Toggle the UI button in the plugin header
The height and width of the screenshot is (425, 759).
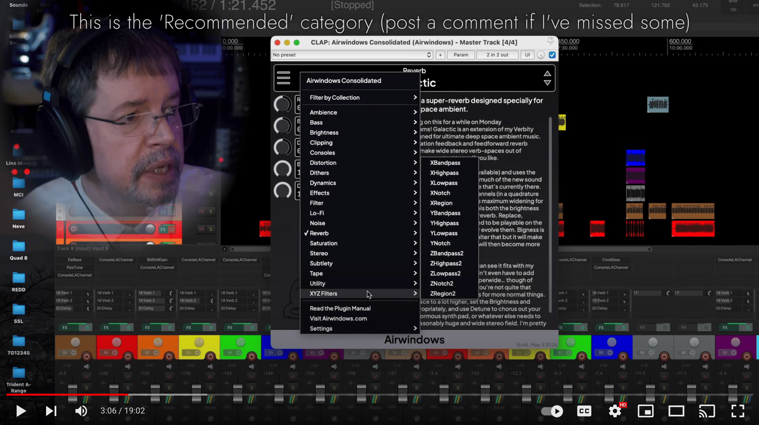coord(527,55)
